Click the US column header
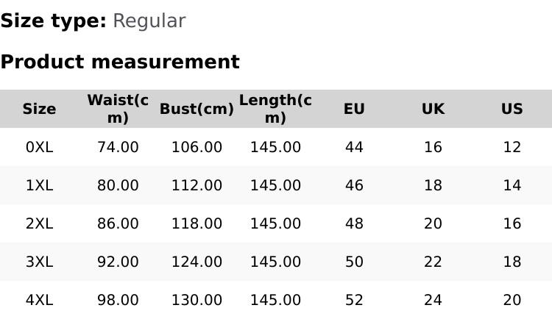Screen dimensions: 552x319 click(512, 109)
